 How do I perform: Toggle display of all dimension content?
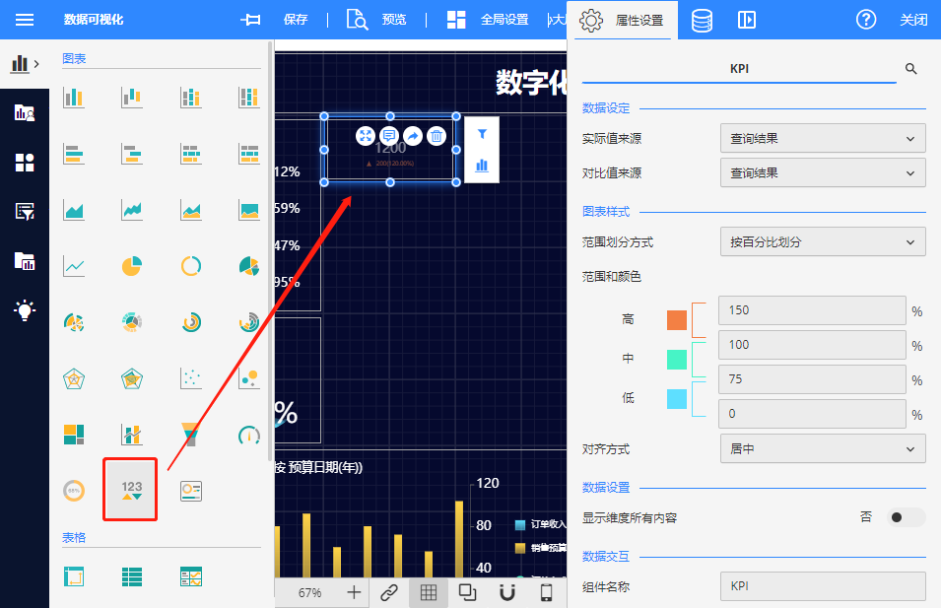tap(905, 517)
